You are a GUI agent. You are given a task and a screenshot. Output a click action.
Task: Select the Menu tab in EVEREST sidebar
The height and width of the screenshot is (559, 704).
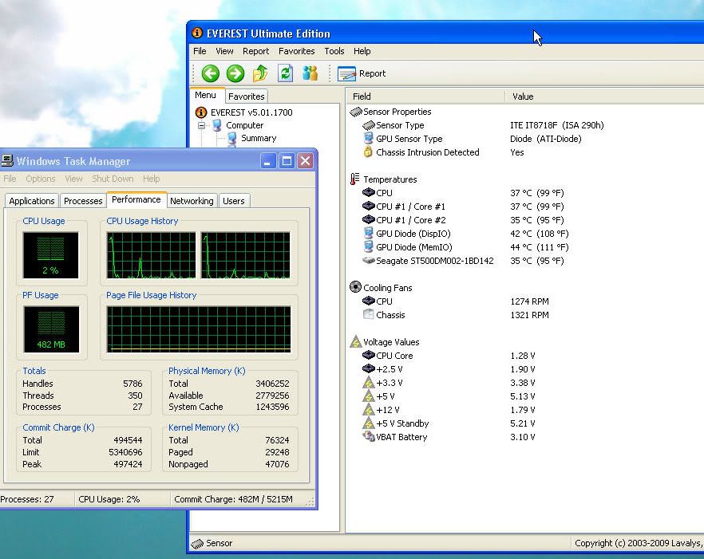click(206, 95)
